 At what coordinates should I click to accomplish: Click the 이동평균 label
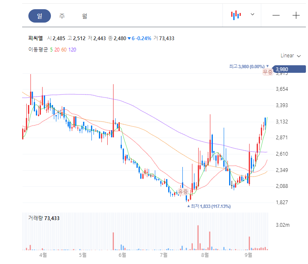[38, 49]
